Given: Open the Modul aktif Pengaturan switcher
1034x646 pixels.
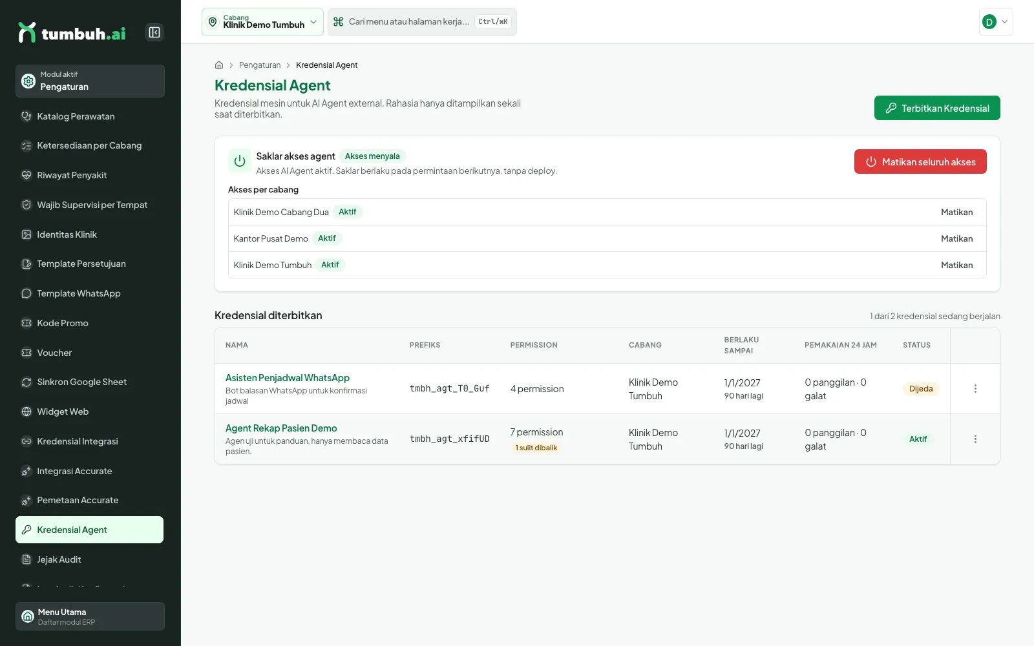Looking at the screenshot, I should (x=90, y=81).
